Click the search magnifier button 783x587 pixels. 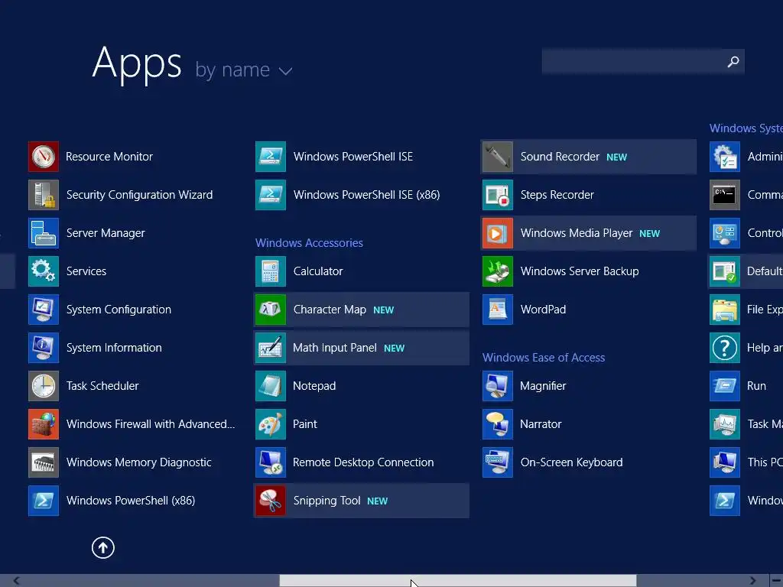click(x=733, y=62)
